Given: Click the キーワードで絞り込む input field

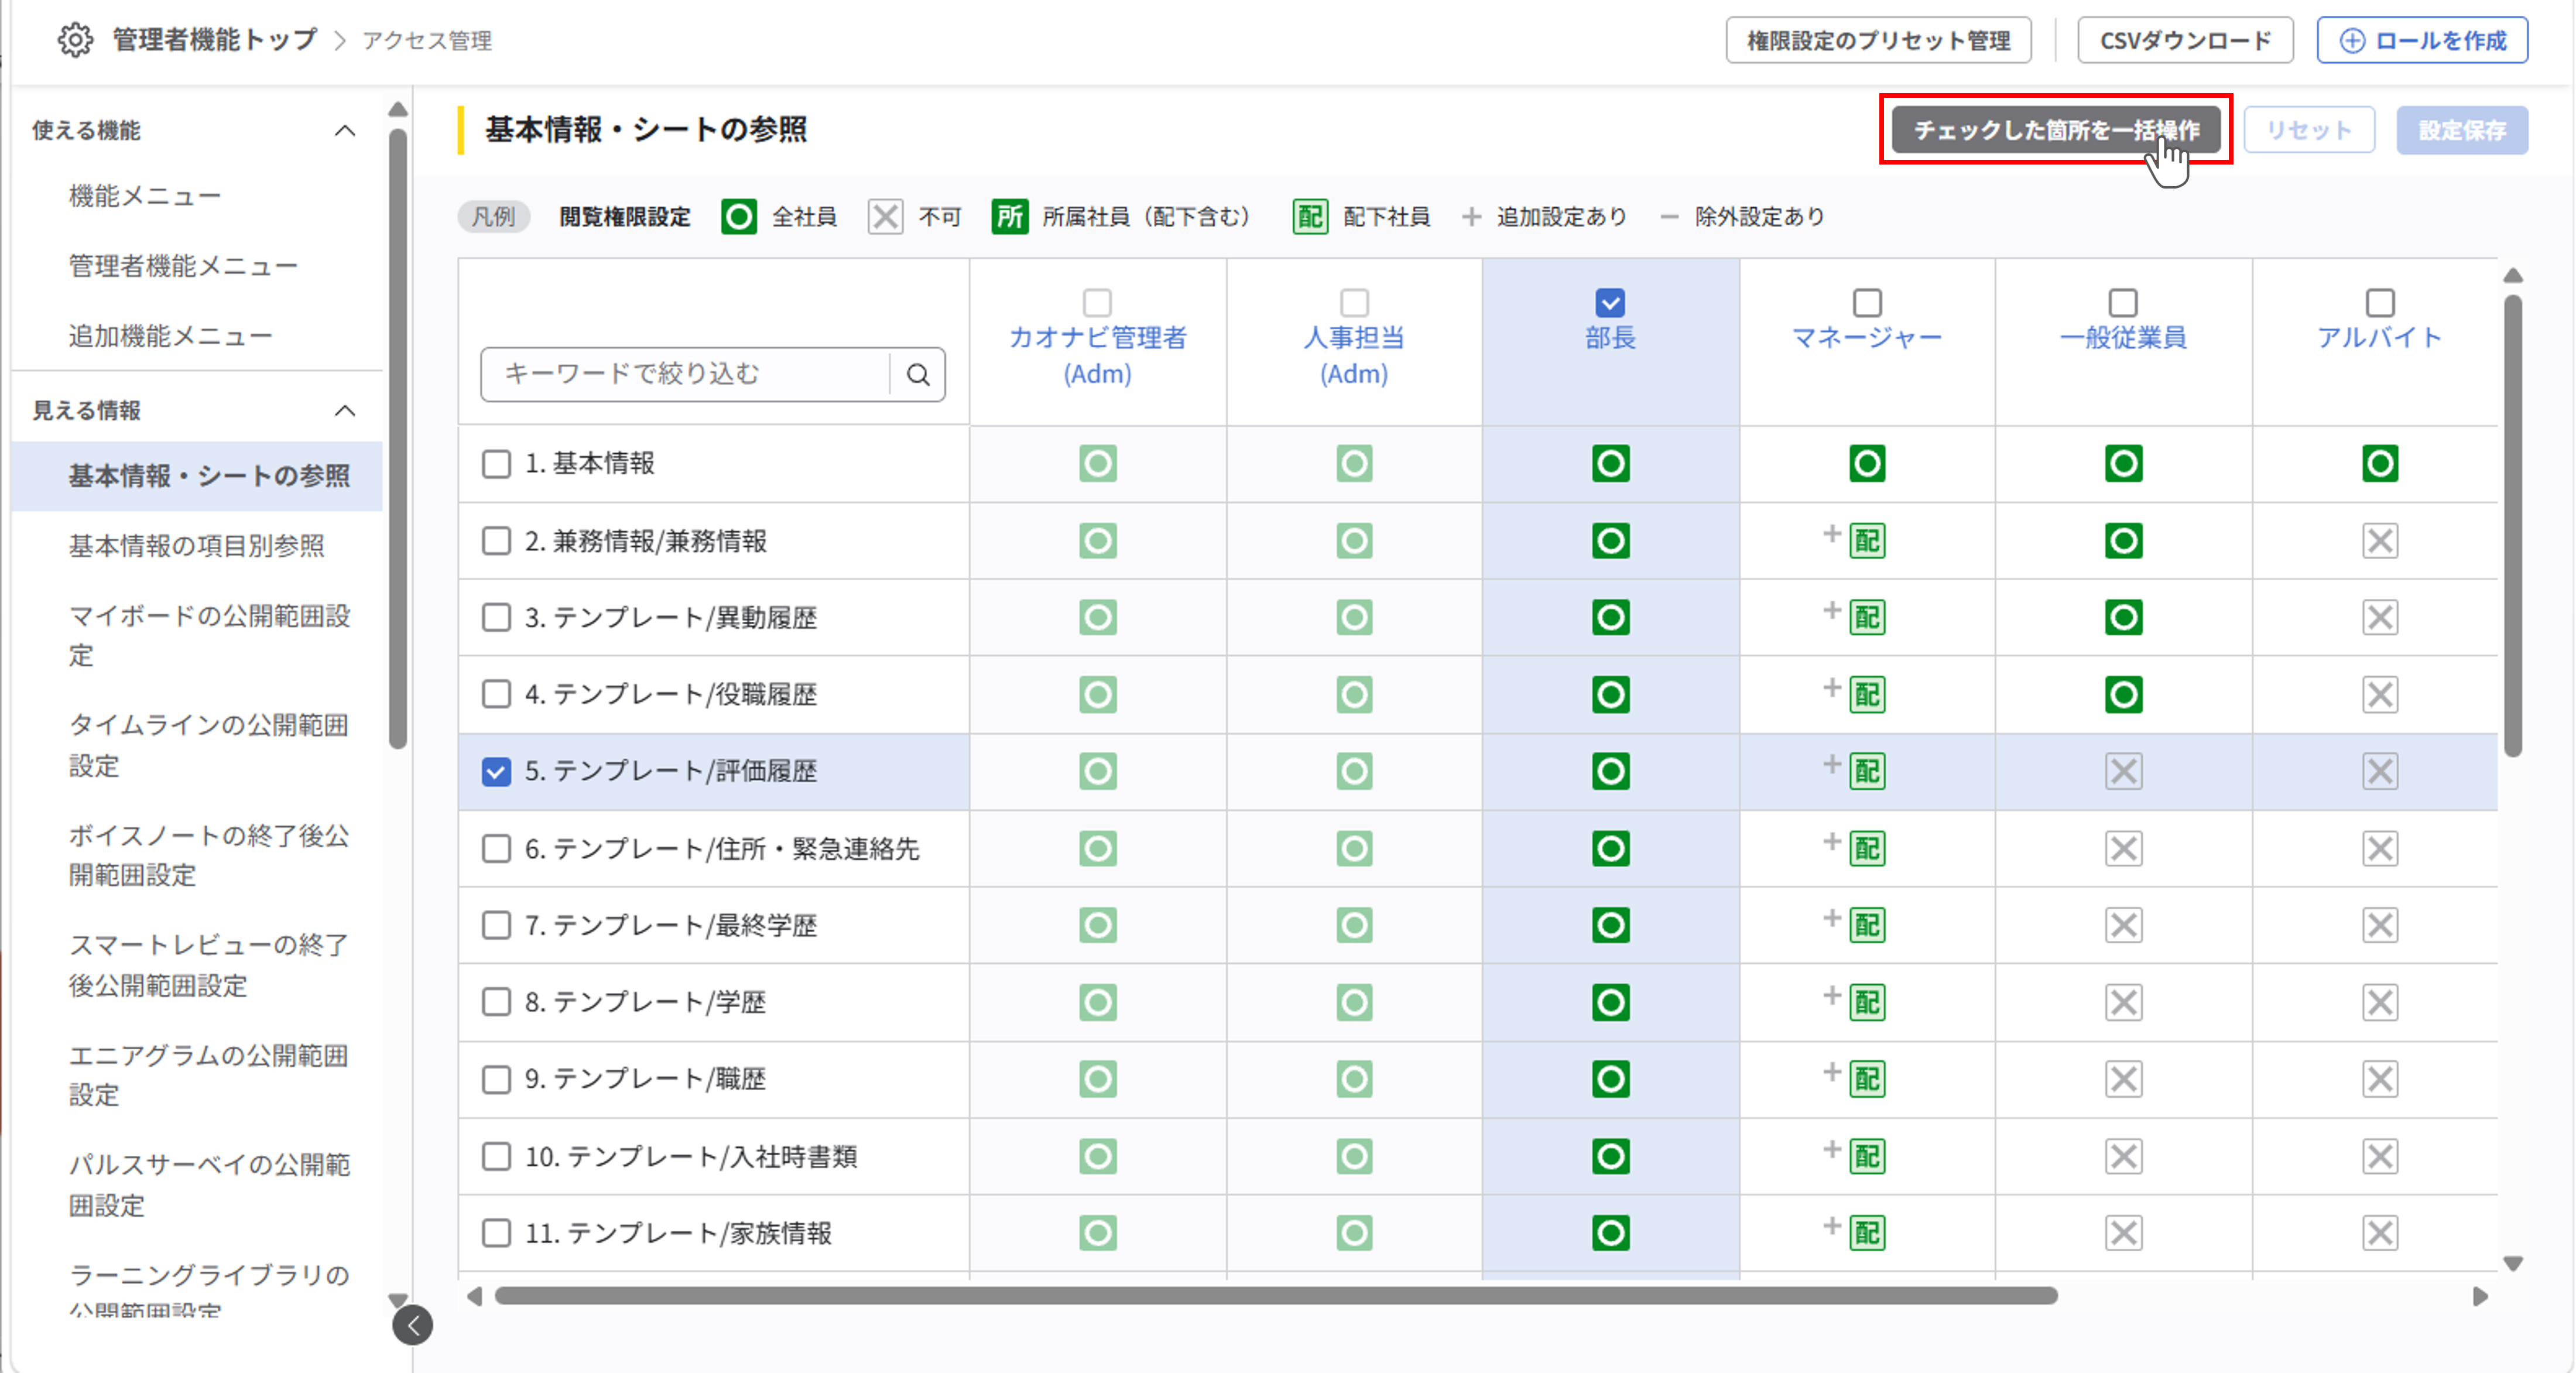Looking at the screenshot, I should pyautogui.click(x=685, y=374).
